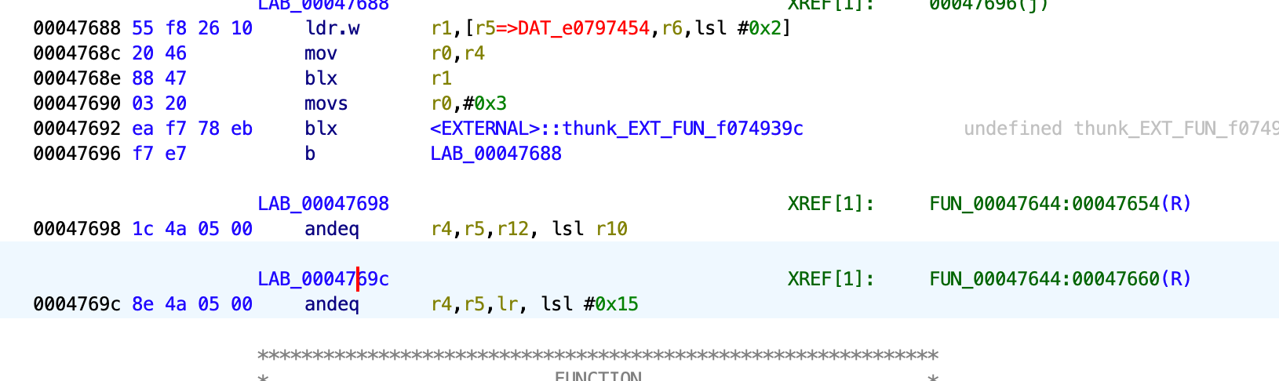The image size is (1279, 381).
Task: Select the 'b' branch mnemonic
Action: coord(310,154)
